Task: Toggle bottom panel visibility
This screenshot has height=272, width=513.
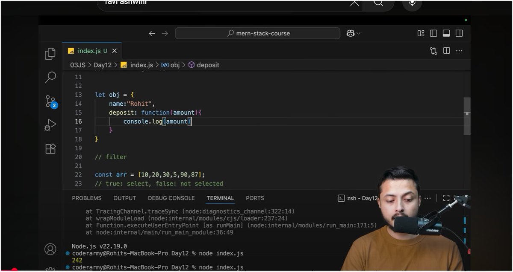Action: point(446,33)
